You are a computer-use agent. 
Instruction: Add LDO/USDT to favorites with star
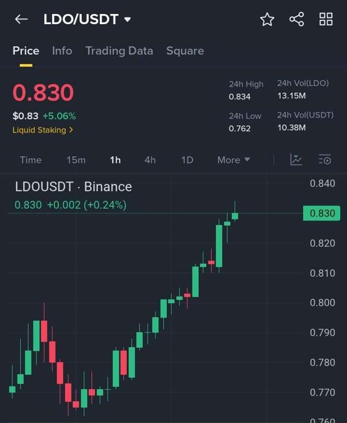267,20
